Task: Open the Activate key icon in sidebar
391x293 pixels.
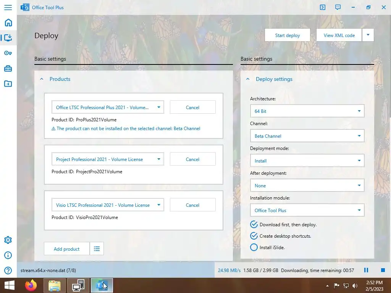Action: [x=8, y=53]
